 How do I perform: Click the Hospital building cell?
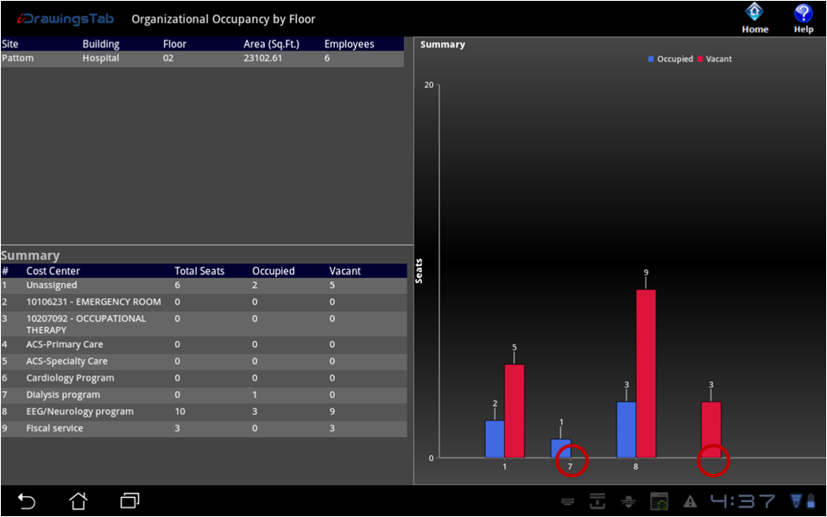point(101,59)
